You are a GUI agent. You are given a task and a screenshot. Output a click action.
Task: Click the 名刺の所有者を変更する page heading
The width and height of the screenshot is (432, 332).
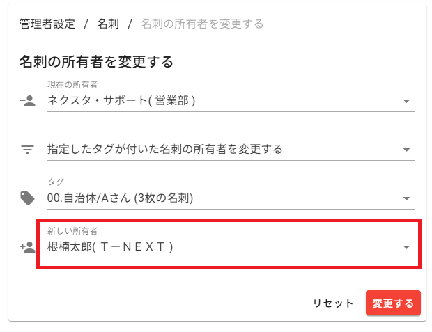(x=96, y=61)
